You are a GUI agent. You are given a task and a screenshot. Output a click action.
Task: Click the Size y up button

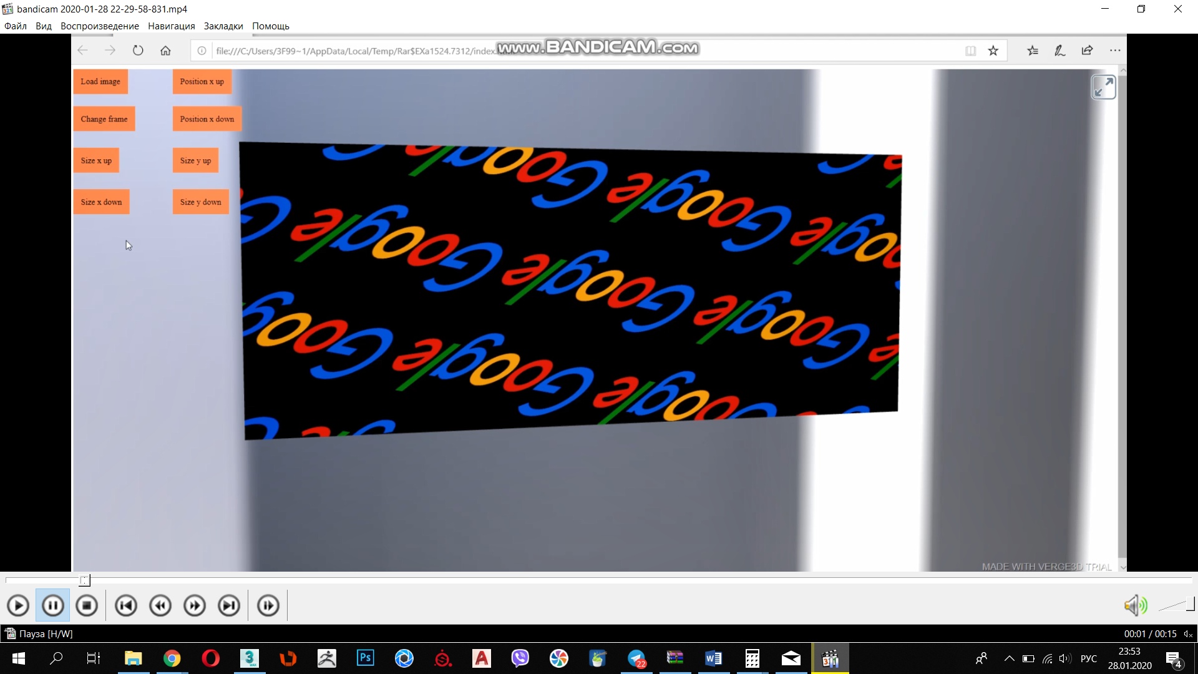196,160
